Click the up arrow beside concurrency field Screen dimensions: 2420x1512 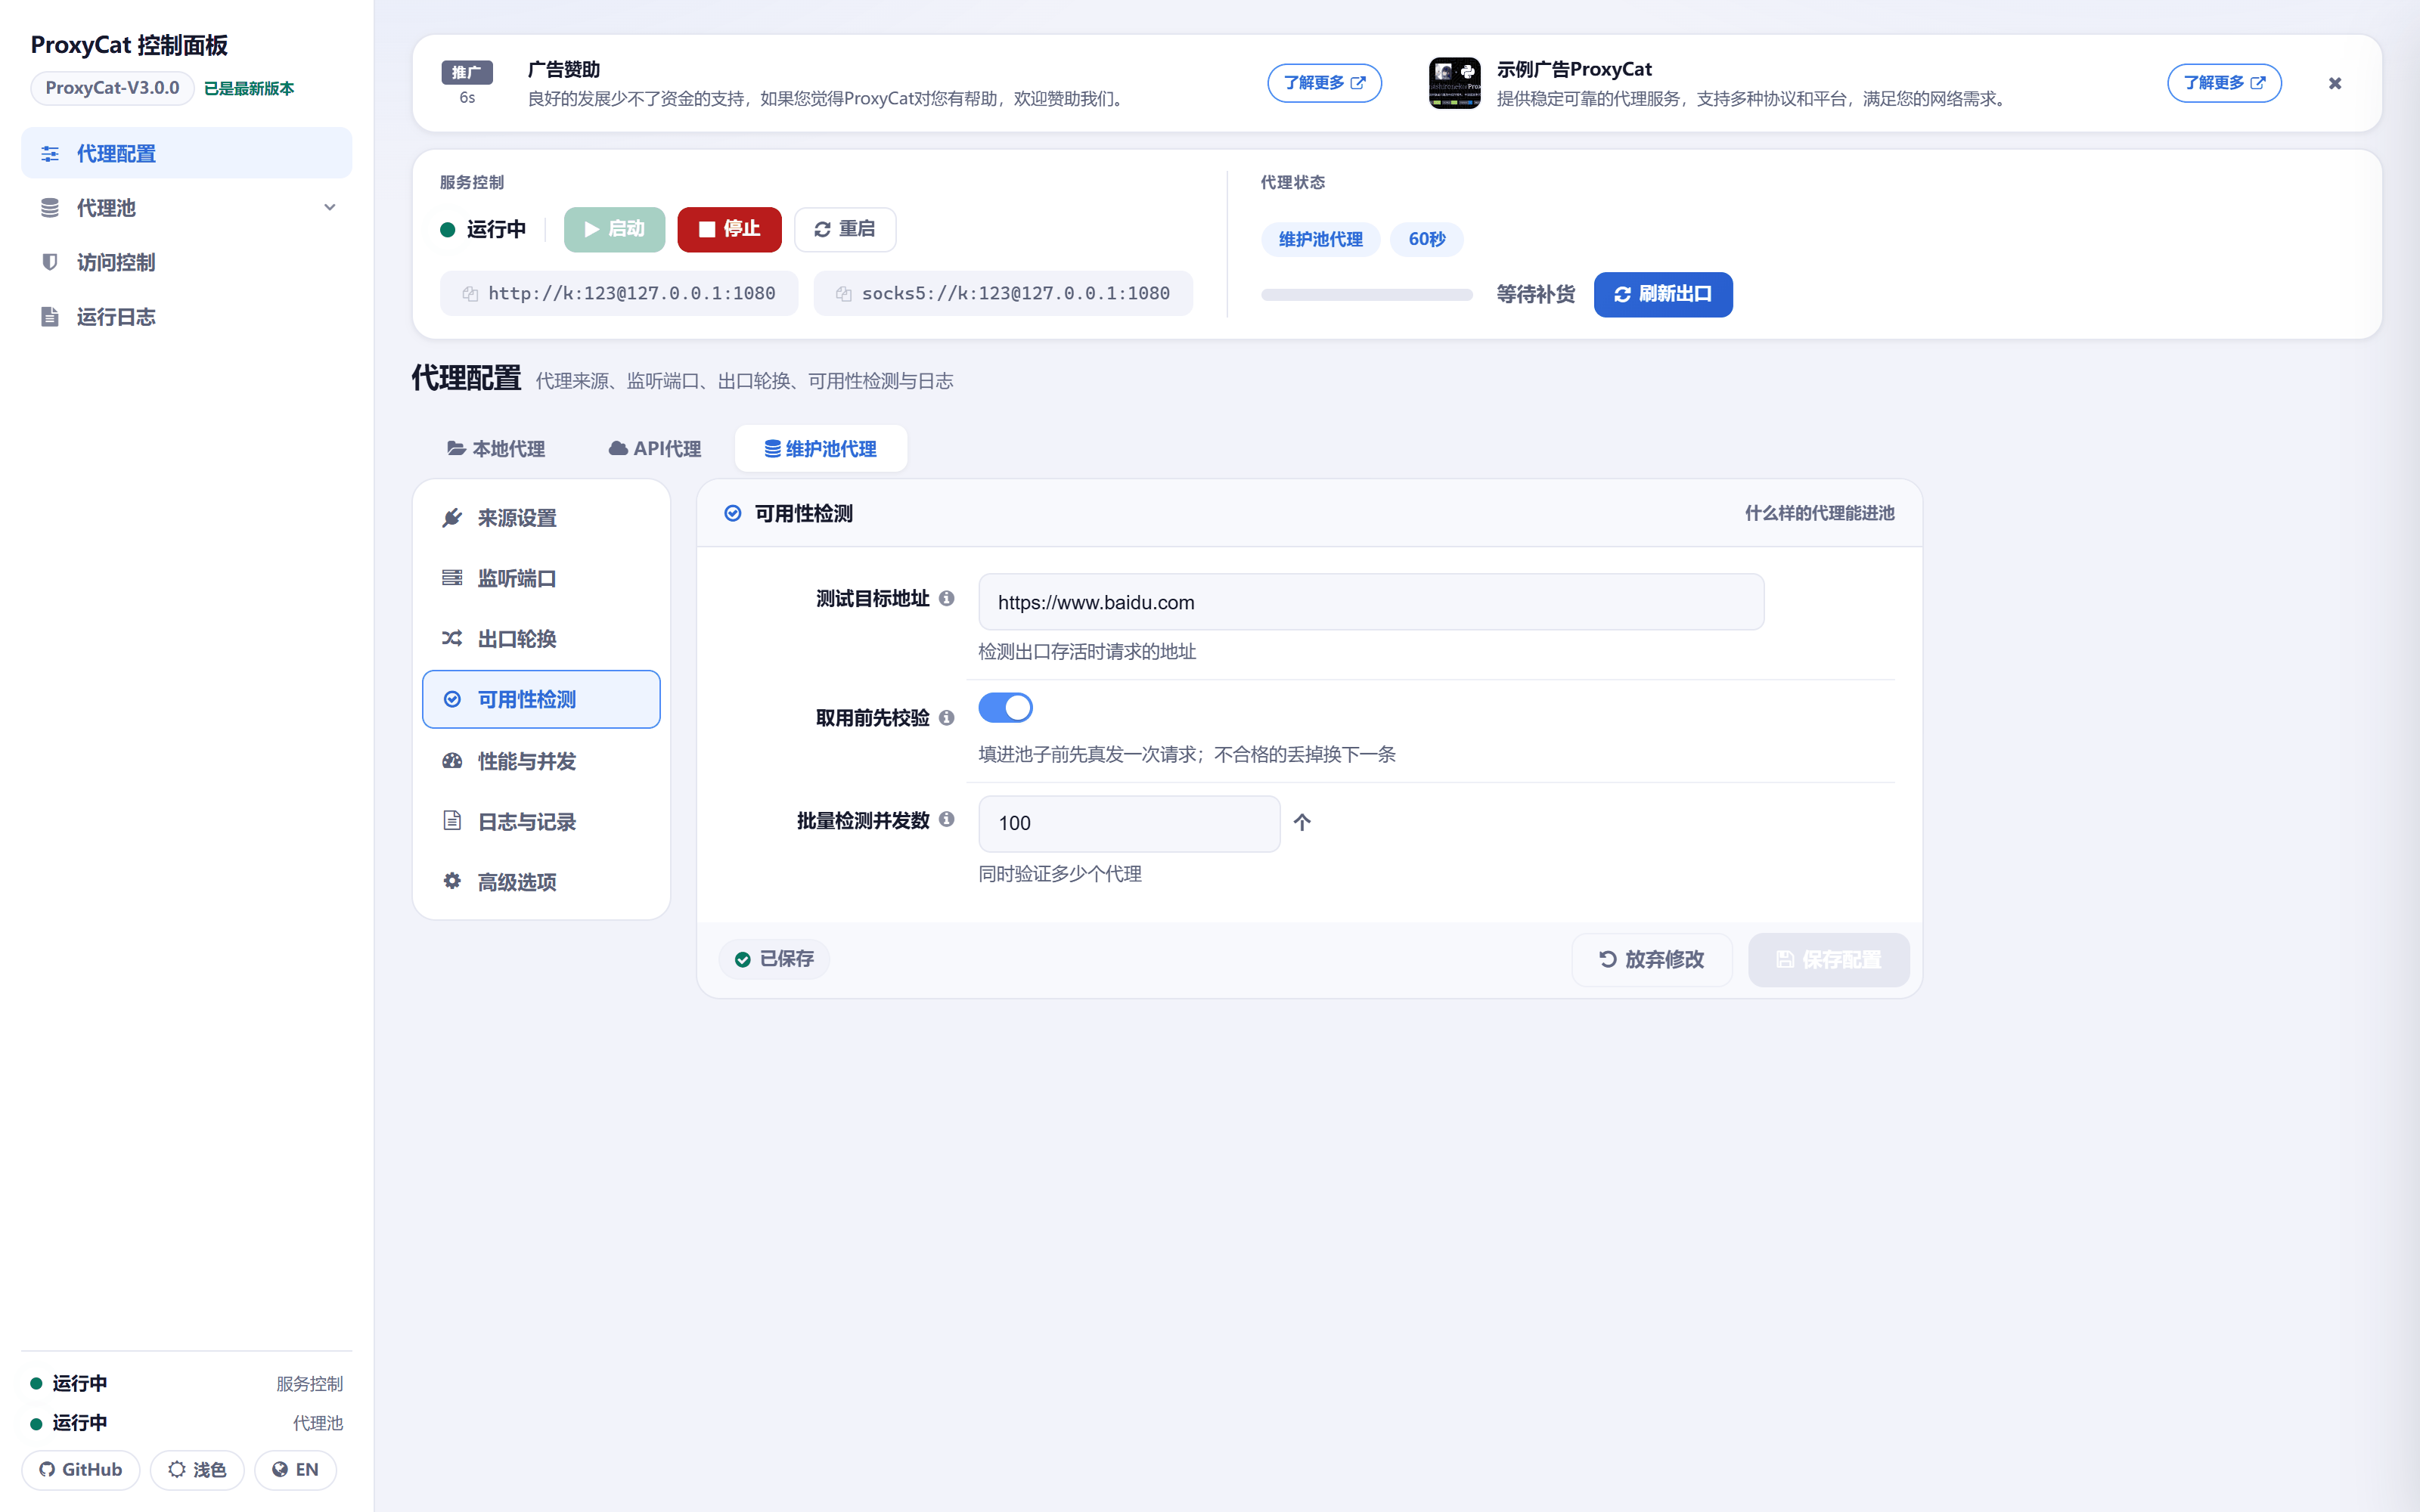(1302, 822)
